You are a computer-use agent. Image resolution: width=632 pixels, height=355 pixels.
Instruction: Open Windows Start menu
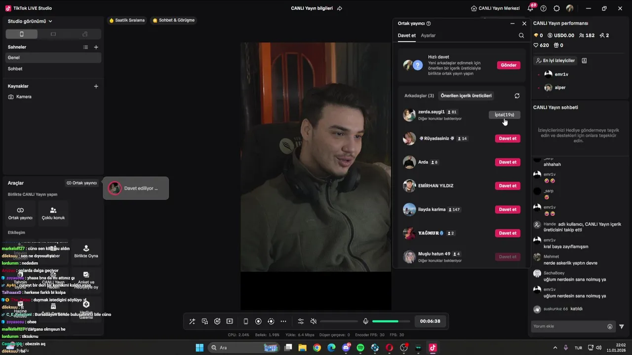pyautogui.click(x=199, y=348)
